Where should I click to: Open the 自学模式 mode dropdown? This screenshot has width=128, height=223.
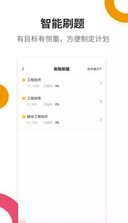(x=94, y=69)
